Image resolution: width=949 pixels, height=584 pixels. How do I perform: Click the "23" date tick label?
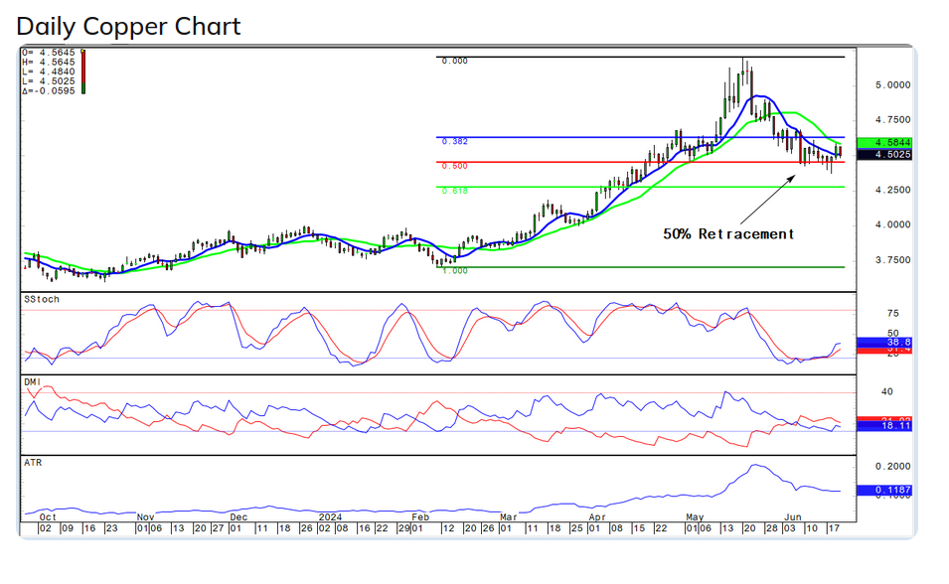111,529
